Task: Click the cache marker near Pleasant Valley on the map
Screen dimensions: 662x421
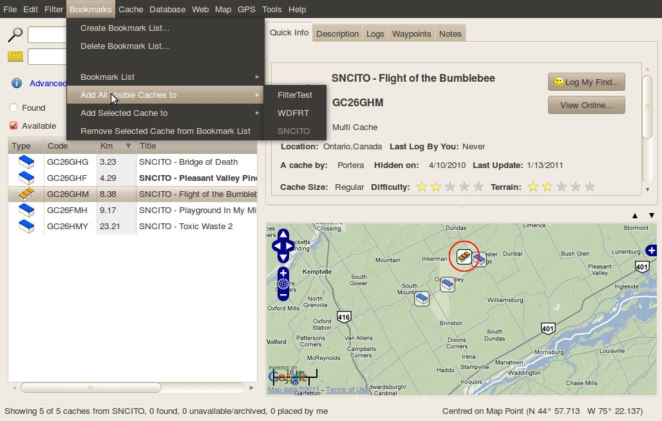Action: 447,285
